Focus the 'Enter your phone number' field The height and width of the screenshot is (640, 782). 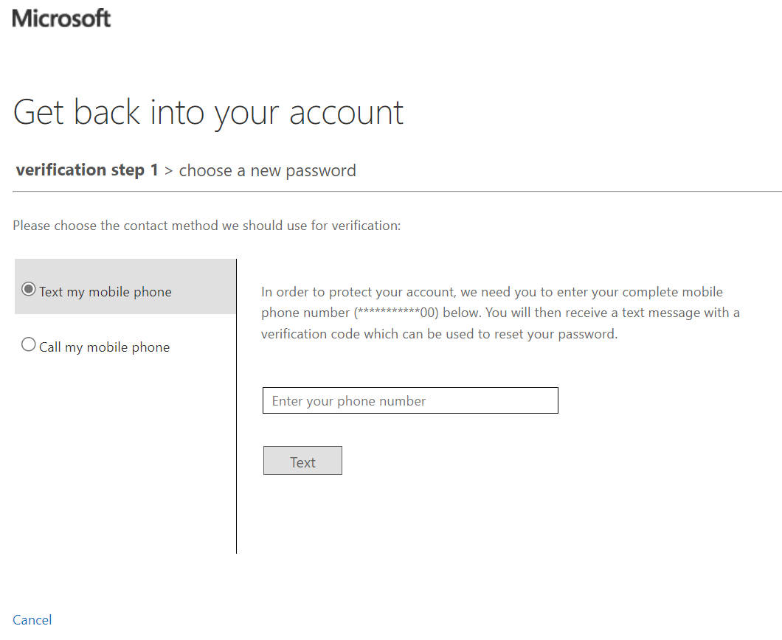click(410, 401)
